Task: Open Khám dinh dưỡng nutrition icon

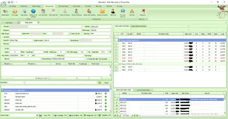Action: coord(89,12)
